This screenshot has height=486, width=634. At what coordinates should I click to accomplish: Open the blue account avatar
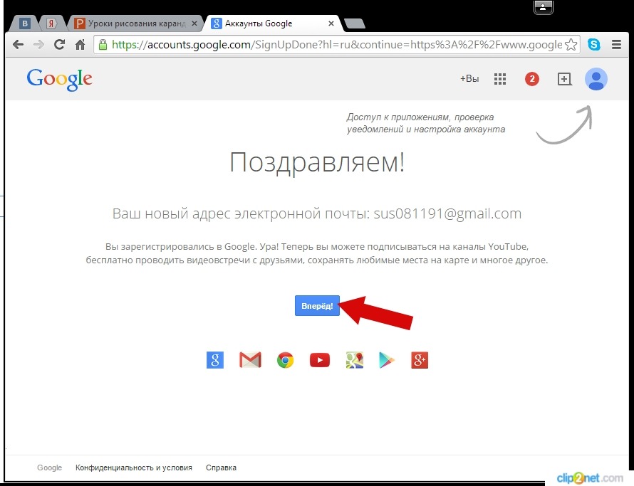596,79
